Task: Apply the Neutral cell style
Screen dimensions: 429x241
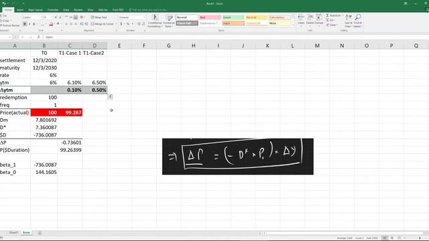Action: click(x=256, y=17)
